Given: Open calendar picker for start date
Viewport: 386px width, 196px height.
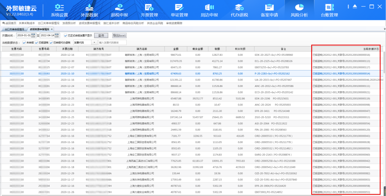Looking at the screenshot, I should tap(33, 36).
